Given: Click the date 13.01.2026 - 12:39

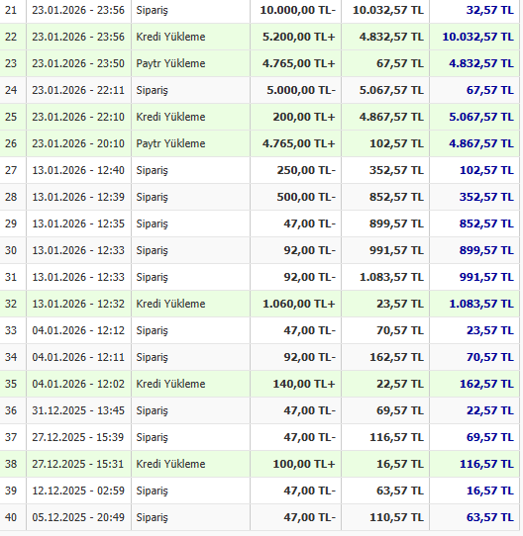Looking at the screenshot, I should (x=78, y=197).
